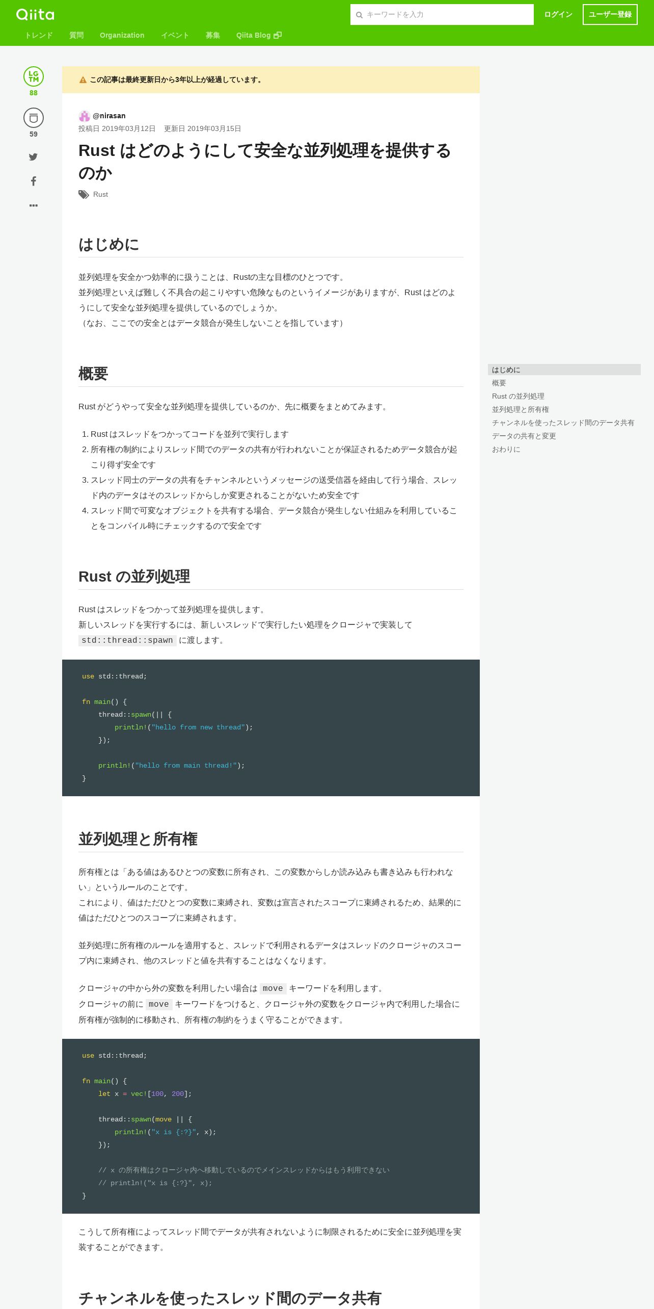The height and width of the screenshot is (1309, 654).
Task: Click the ログイン link
Action: tap(558, 14)
